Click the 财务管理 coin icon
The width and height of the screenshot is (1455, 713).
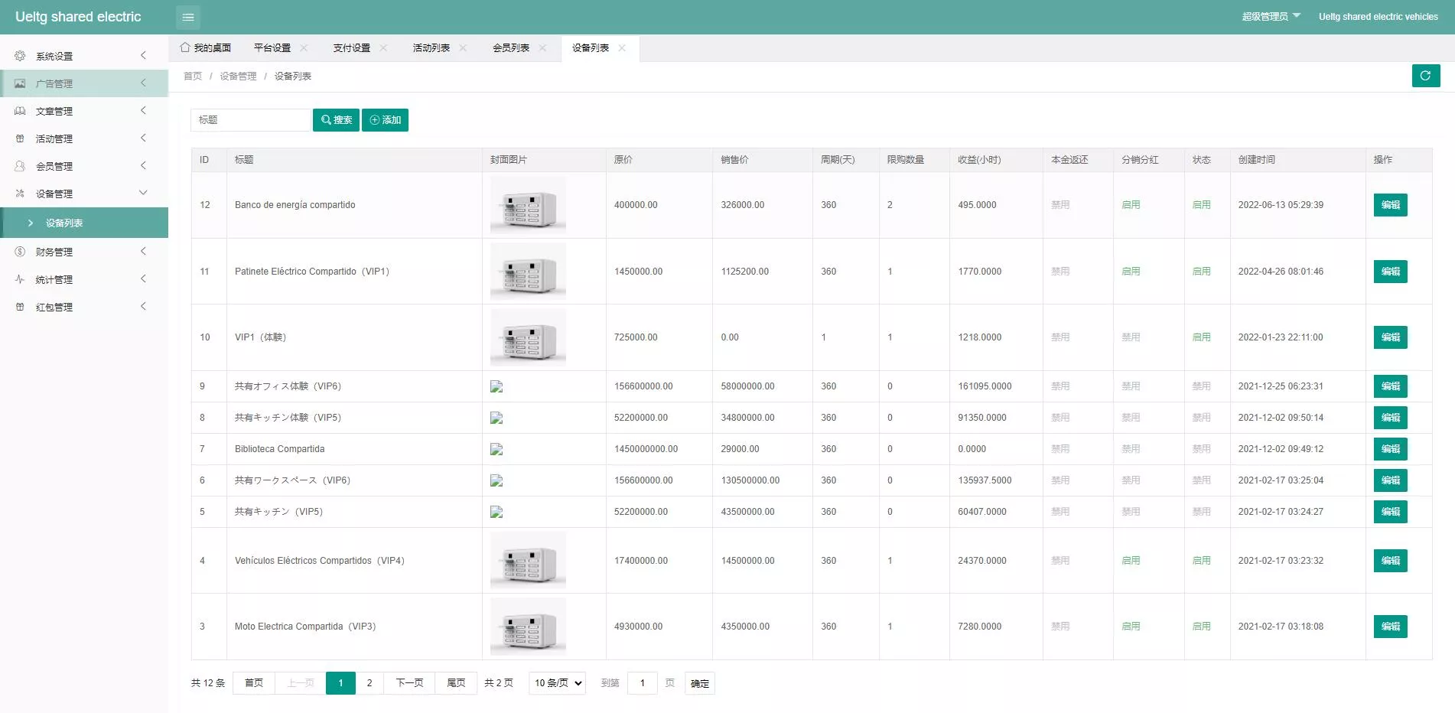tap(20, 252)
